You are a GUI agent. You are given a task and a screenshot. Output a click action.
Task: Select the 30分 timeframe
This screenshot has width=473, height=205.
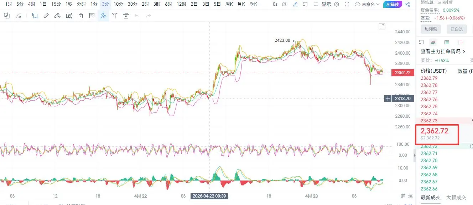[132, 4]
